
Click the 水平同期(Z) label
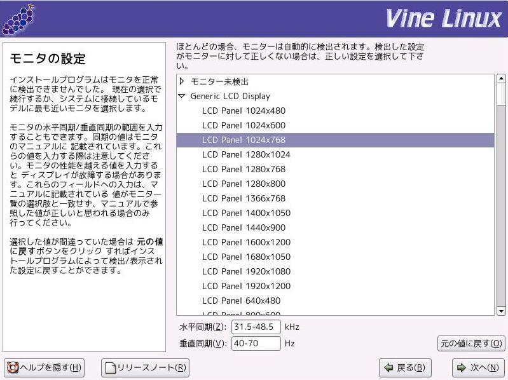coord(203,327)
